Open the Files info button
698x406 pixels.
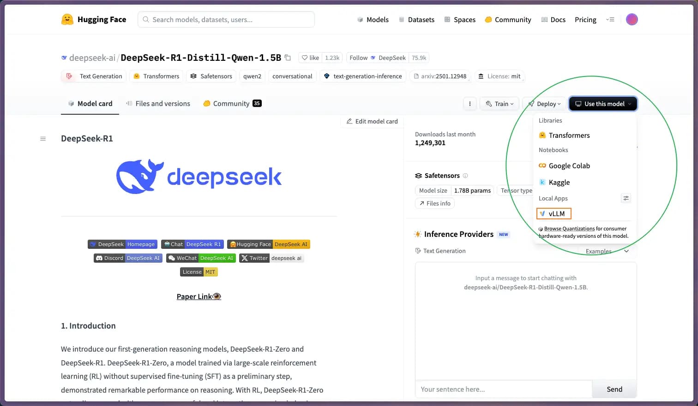[x=435, y=203]
